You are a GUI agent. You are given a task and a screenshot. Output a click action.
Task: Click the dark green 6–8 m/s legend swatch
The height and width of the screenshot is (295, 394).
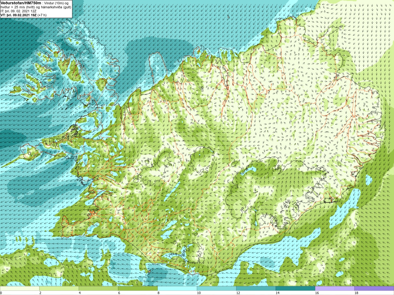[138, 289]
